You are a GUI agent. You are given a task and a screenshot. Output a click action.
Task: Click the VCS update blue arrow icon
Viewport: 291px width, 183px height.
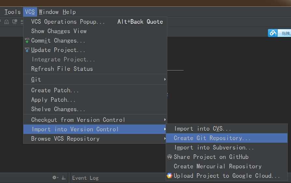[x=27, y=50]
